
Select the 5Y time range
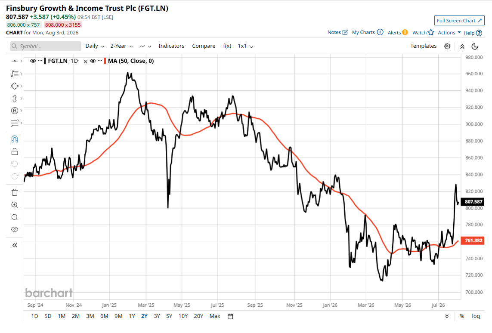tap(169, 316)
